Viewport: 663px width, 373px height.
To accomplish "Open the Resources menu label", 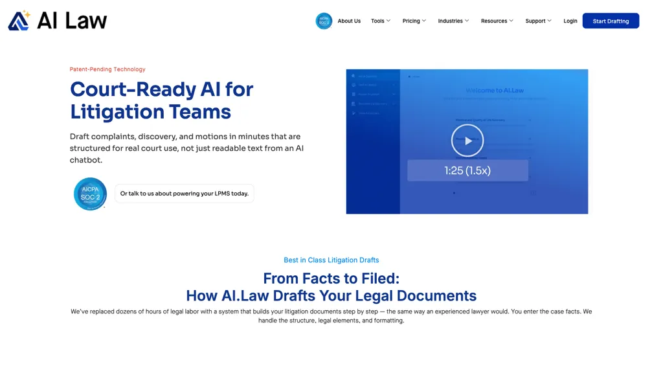I will 493,21.
